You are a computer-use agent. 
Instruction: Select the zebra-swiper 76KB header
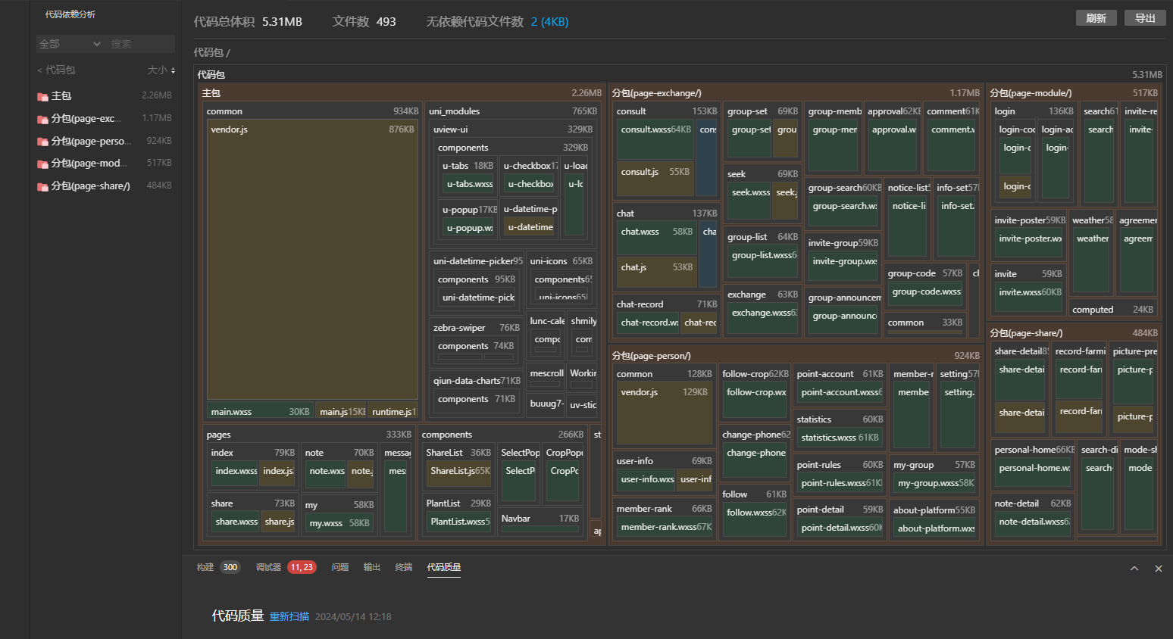tap(477, 328)
